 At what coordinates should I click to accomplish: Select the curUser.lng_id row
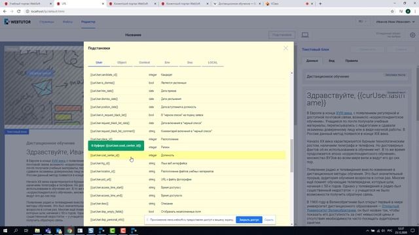[x=187, y=163]
